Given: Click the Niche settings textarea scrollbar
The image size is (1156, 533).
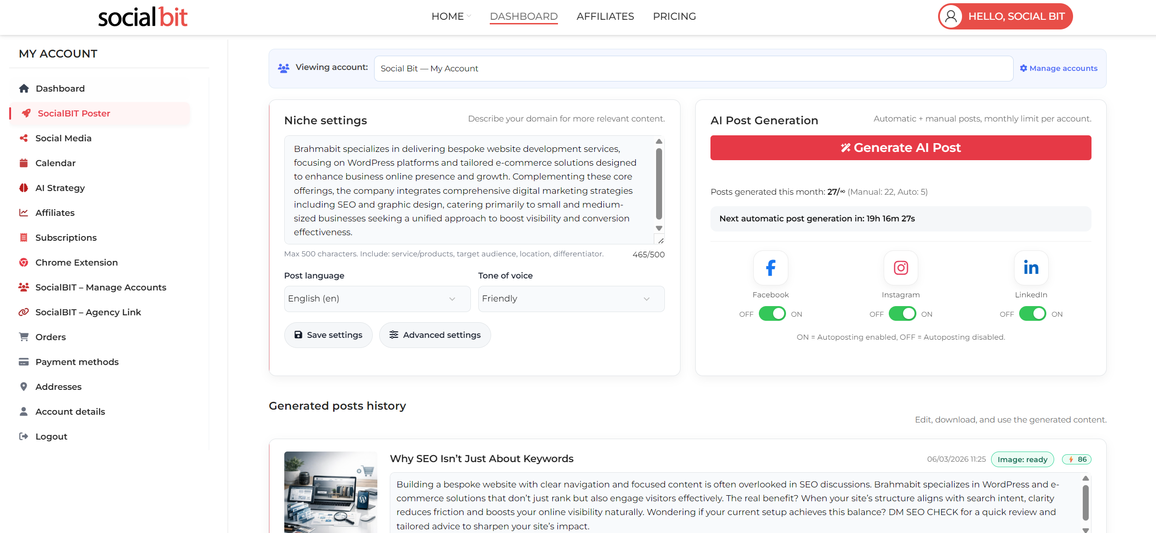Looking at the screenshot, I should 659,184.
